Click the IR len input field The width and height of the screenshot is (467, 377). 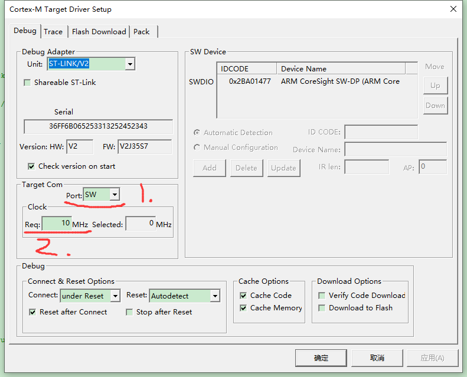(x=367, y=167)
